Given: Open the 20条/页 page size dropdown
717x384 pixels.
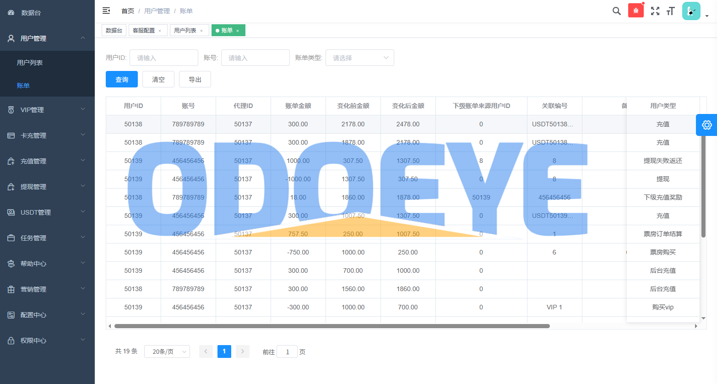Looking at the screenshot, I should [167, 352].
